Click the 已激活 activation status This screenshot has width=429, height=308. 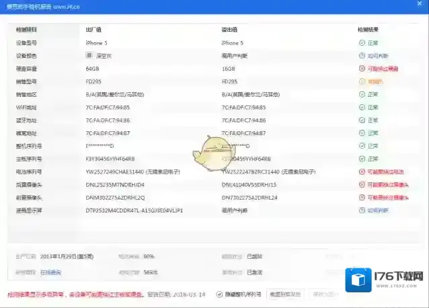click(254, 272)
